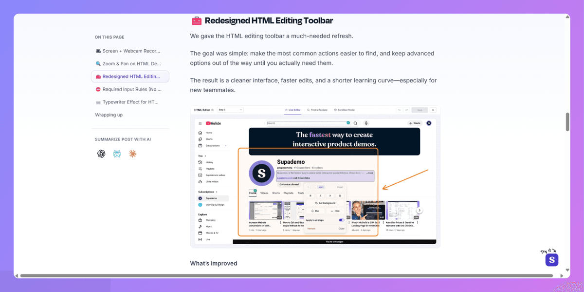
Task: Click the carousel next arrow beside the video thumbnails
Action: click(420, 211)
